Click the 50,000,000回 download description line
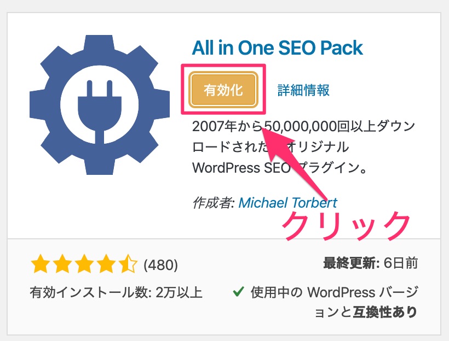 (304, 127)
